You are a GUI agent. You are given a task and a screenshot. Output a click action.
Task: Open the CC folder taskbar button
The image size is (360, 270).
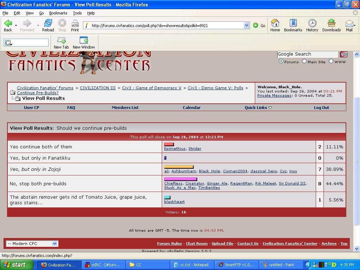[147, 265]
